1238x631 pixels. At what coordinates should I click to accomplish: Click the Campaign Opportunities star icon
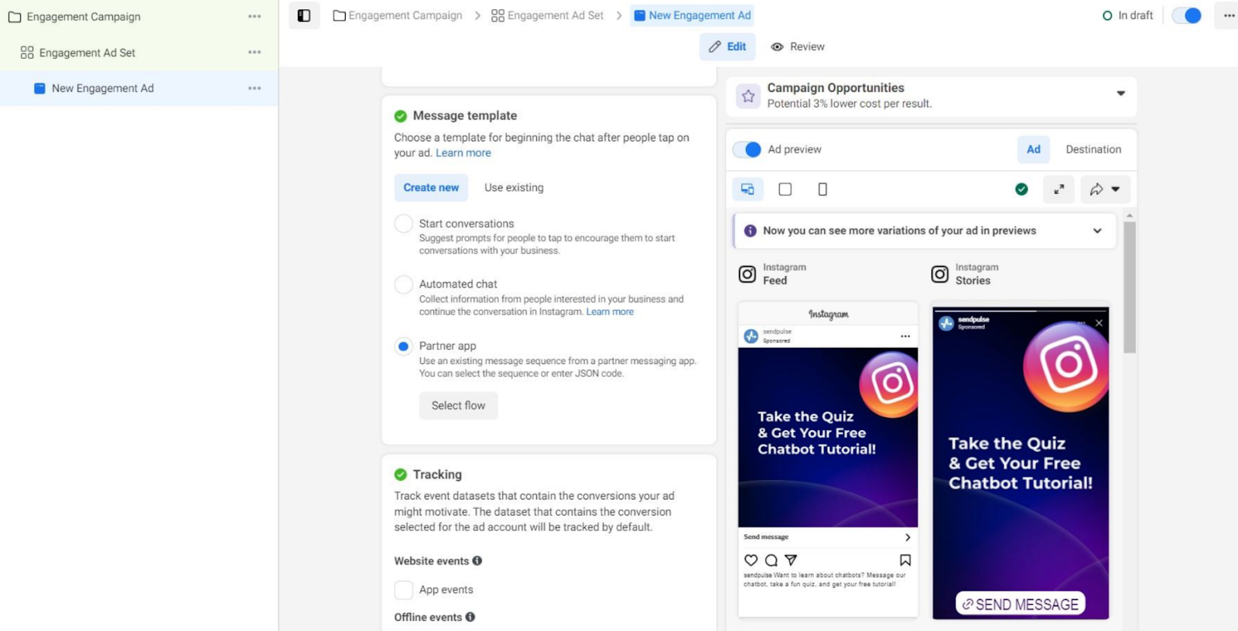[x=748, y=96]
